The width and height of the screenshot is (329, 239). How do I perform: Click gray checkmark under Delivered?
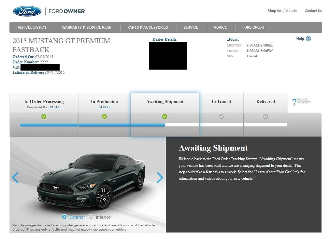pos(265,116)
